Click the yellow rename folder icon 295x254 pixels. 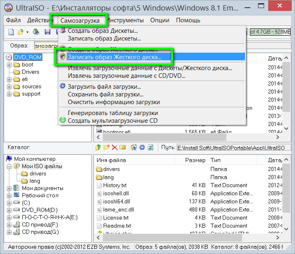pos(123,147)
